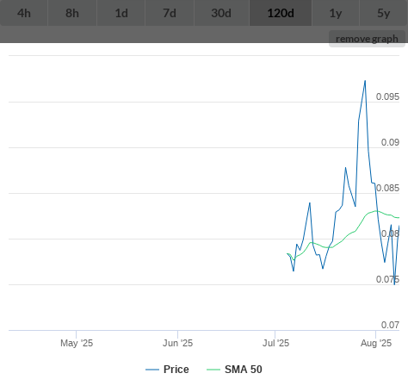The image size is (408, 392).
Task: Select the 8h time range tab
Action: 72,13
